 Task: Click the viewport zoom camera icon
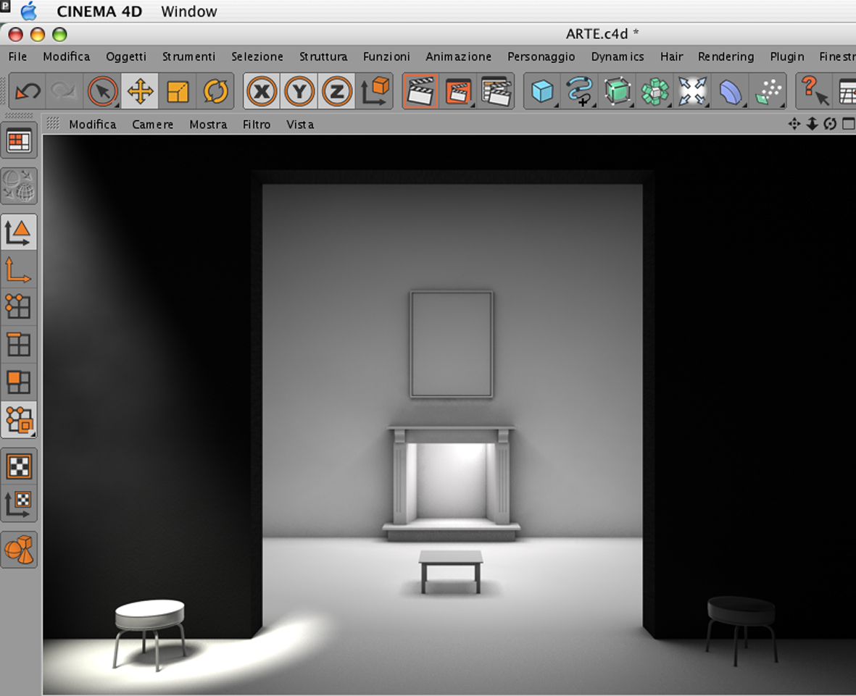[x=813, y=124]
